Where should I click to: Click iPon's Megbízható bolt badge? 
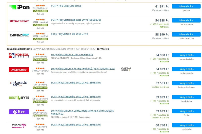[x=40, y=11]
